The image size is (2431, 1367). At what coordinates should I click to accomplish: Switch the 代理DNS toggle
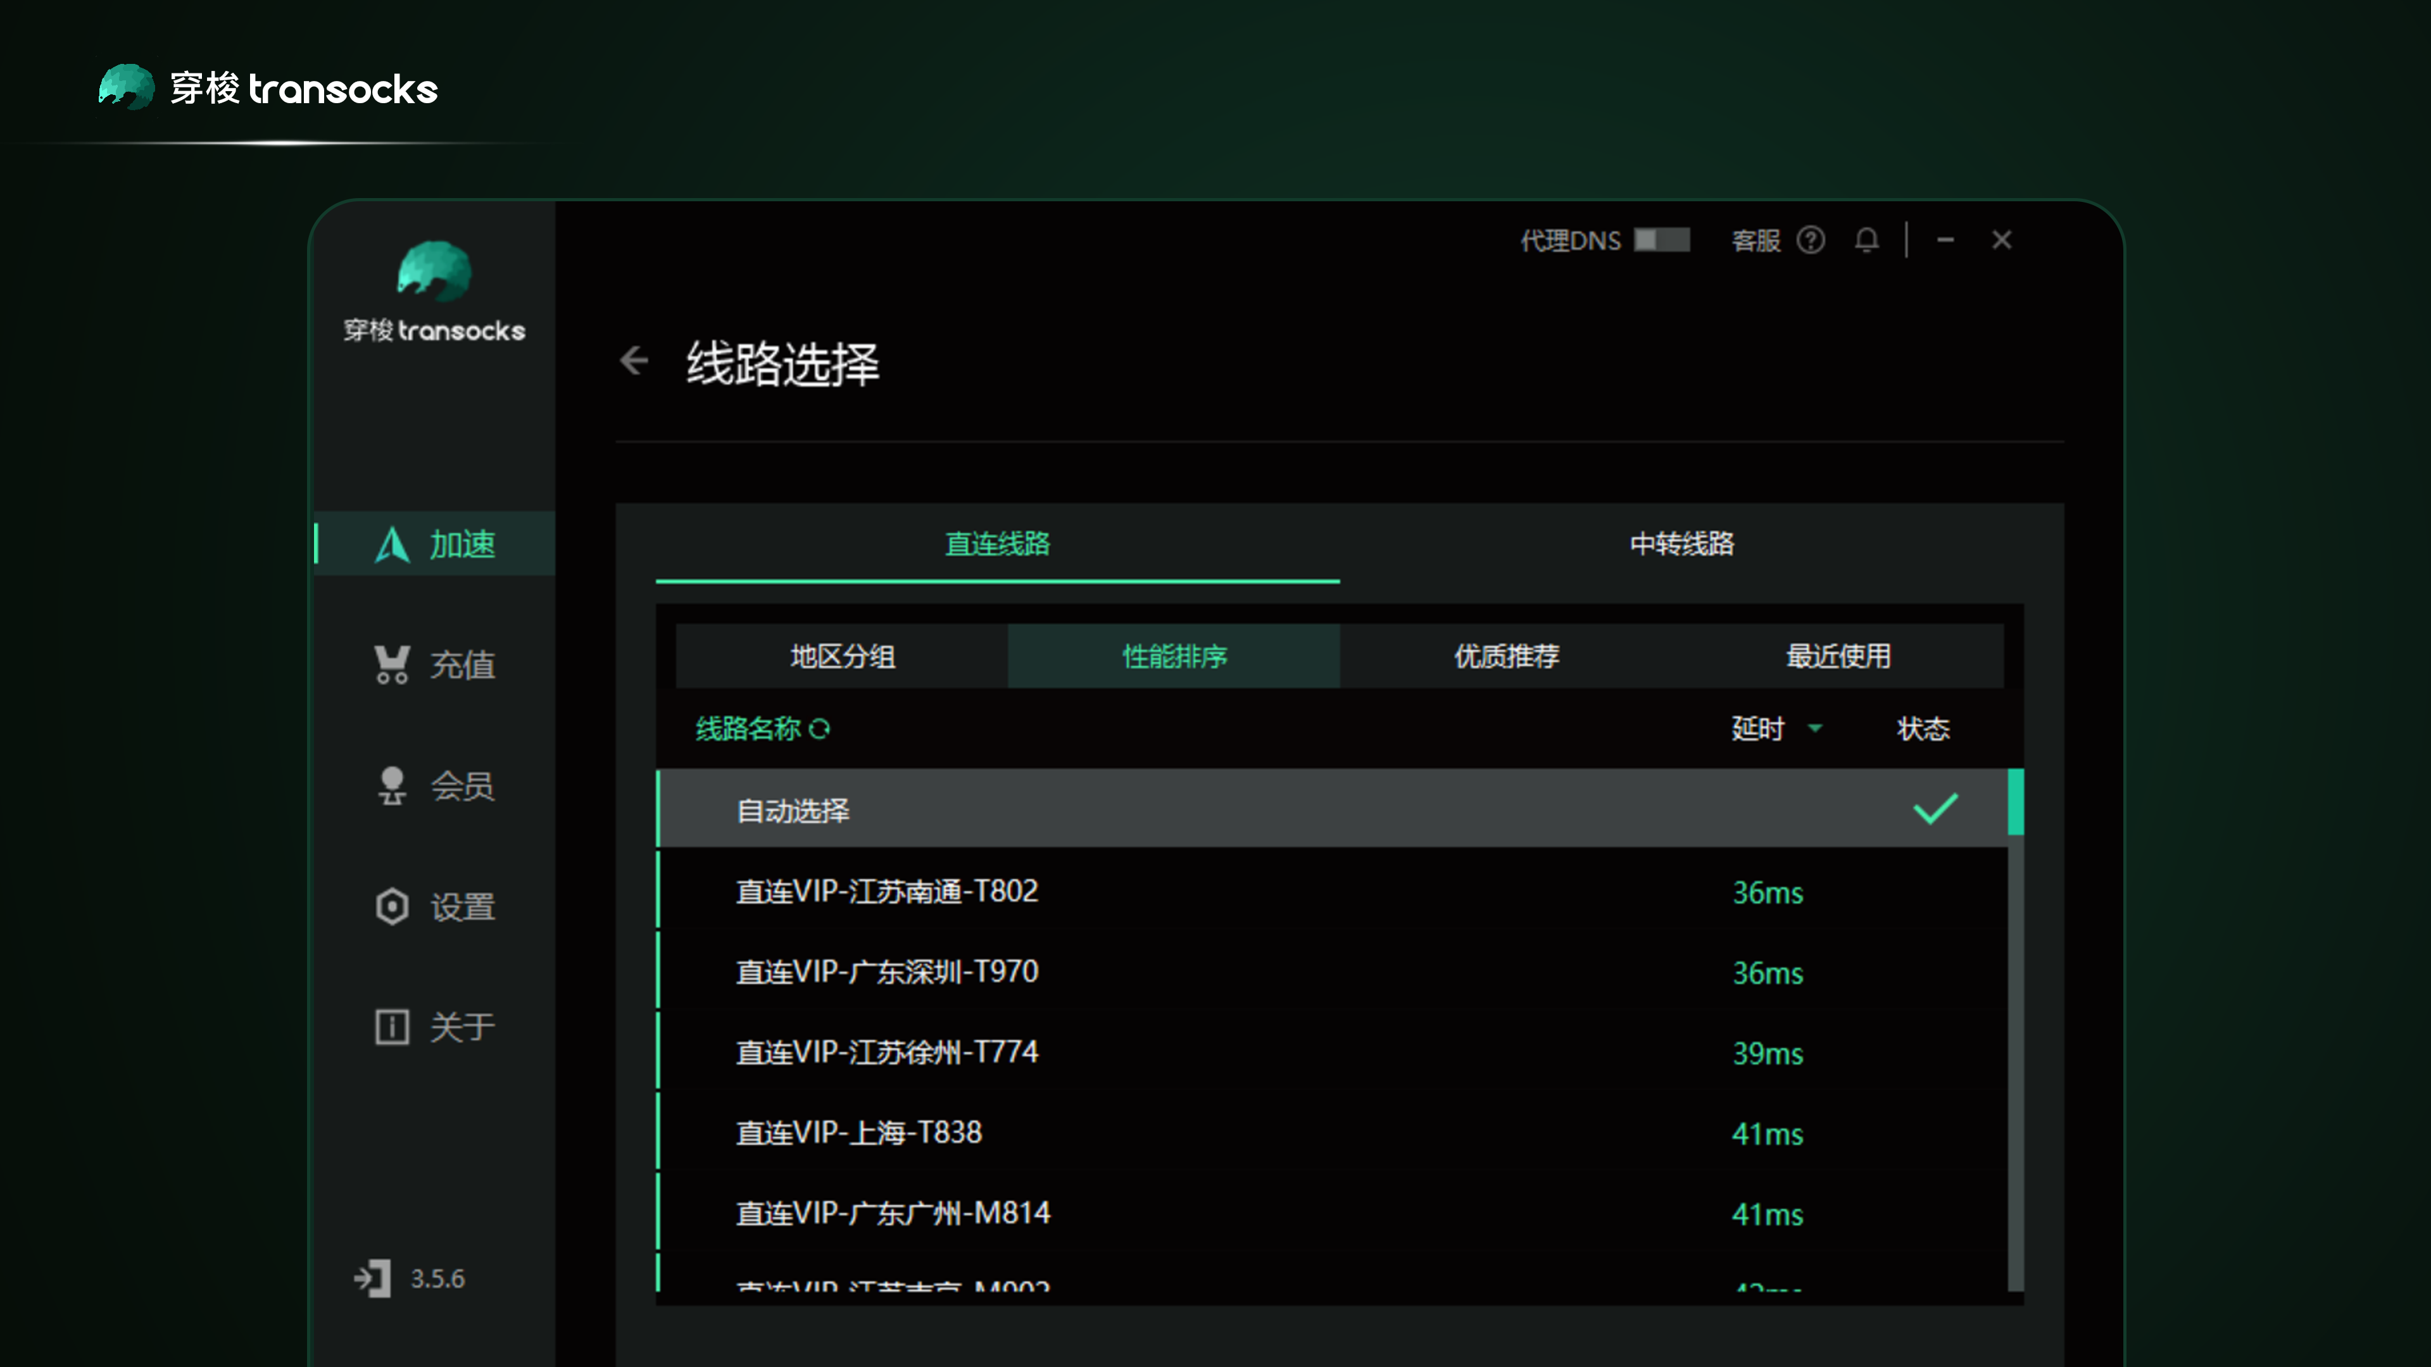pos(1663,240)
